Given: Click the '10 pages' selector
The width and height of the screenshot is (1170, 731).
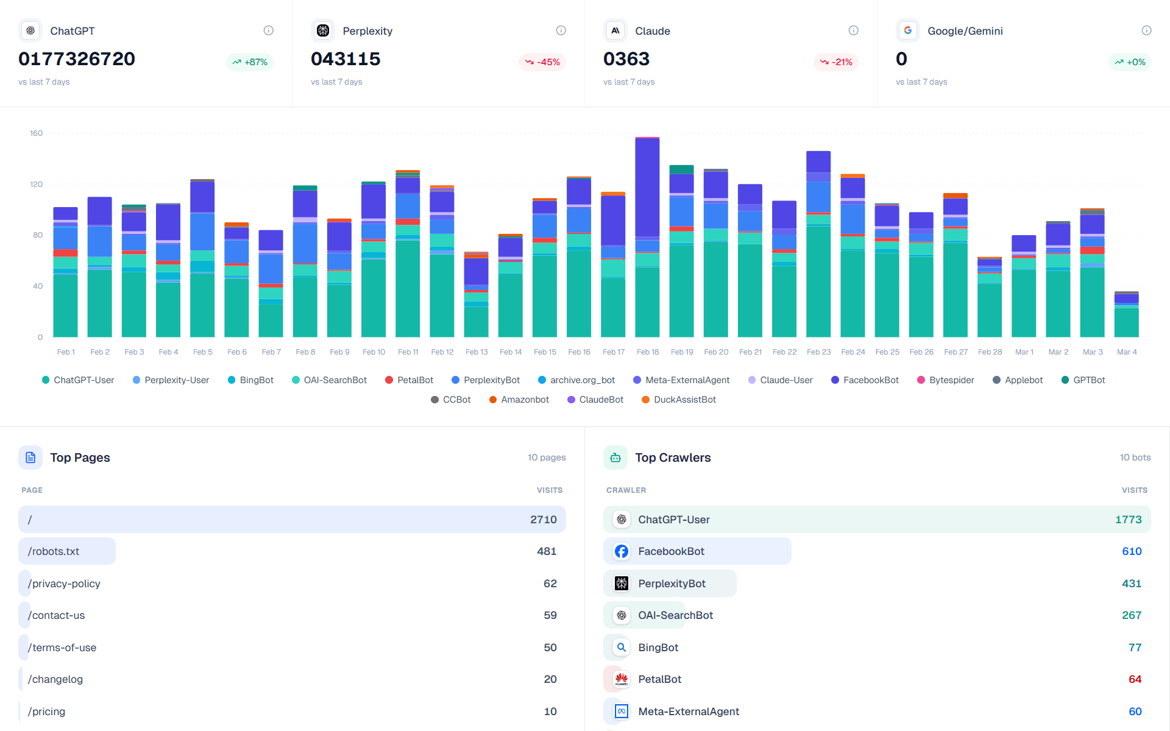Looking at the screenshot, I should pos(547,457).
